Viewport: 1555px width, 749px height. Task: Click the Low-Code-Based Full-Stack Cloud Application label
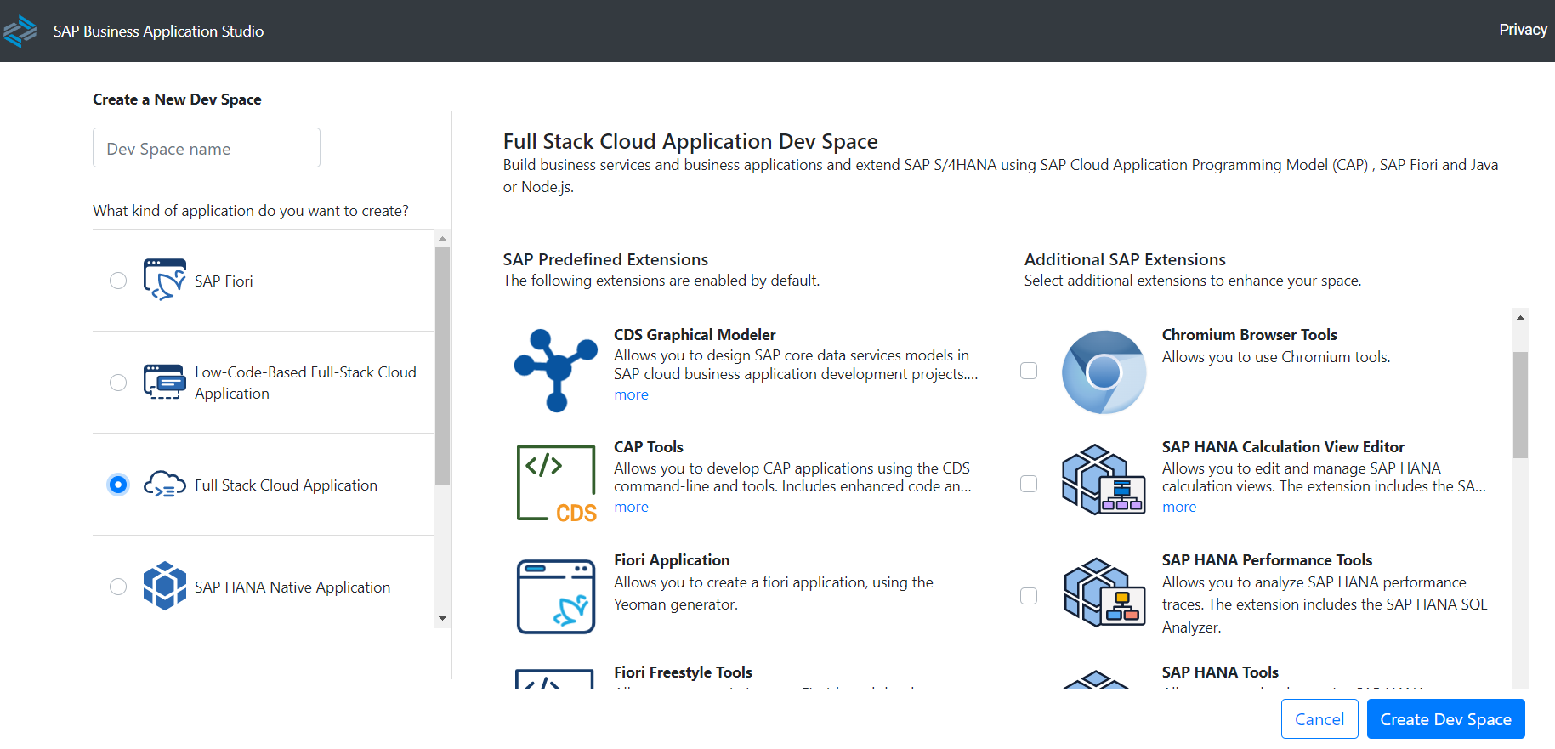tap(305, 383)
